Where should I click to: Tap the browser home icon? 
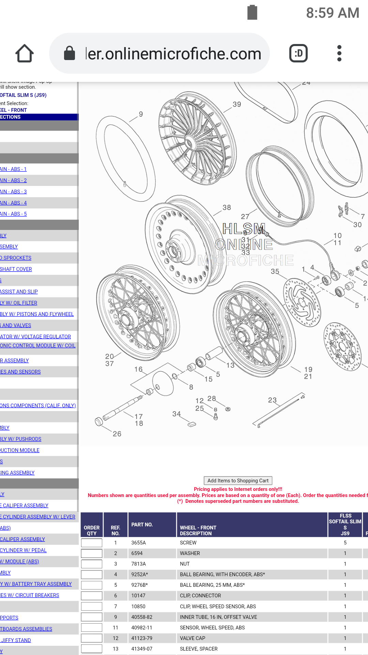pos(25,54)
